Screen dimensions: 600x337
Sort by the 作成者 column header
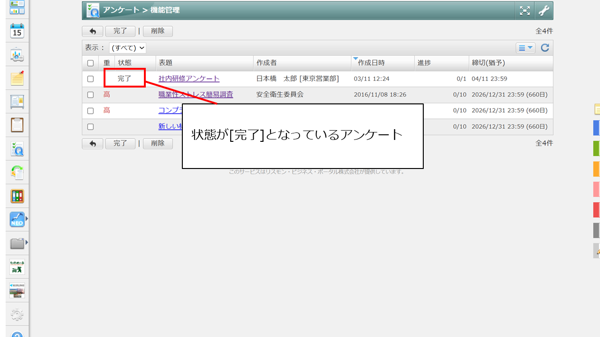coord(302,63)
